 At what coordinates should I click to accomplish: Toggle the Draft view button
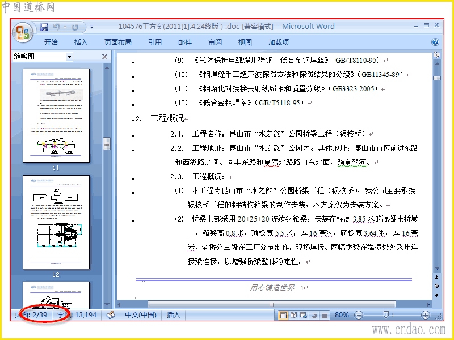pyautogui.click(x=325, y=315)
